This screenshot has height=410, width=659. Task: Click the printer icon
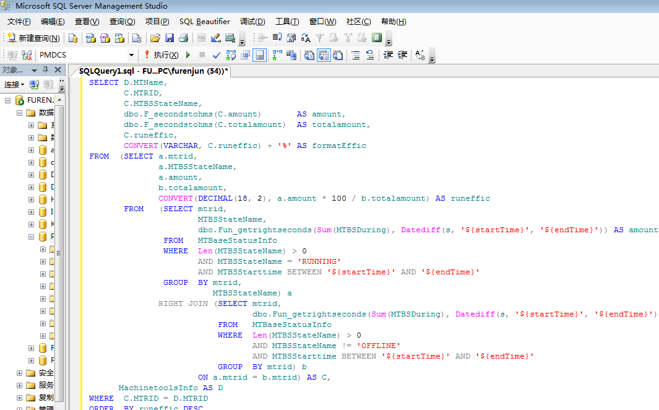pyautogui.click(x=184, y=38)
